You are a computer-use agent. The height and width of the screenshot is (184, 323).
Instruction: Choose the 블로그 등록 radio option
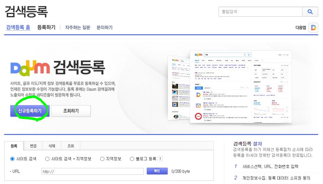132,159
